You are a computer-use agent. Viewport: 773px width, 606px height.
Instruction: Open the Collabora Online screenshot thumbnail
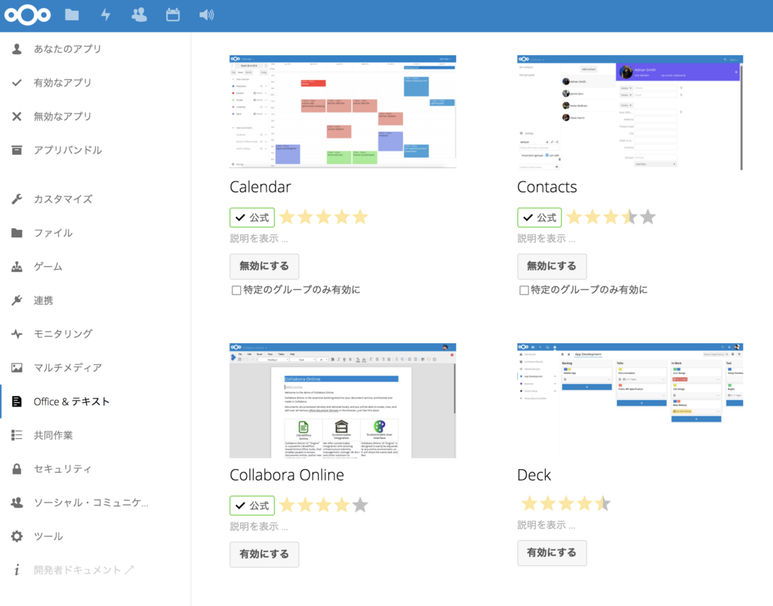pos(343,400)
